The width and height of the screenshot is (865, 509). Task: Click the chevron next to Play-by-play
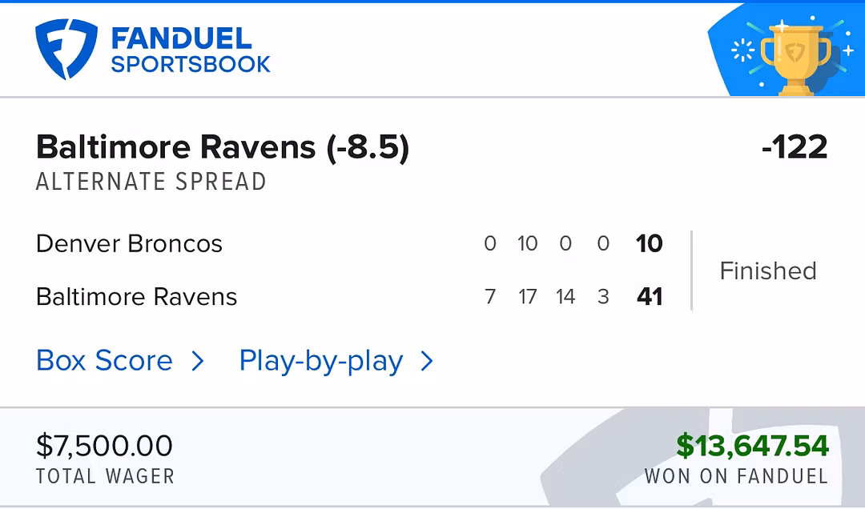click(x=427, y=362)
